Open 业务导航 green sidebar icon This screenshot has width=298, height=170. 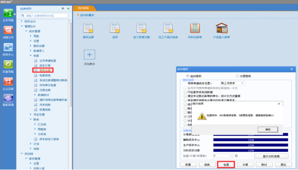[x=8, y=13]
